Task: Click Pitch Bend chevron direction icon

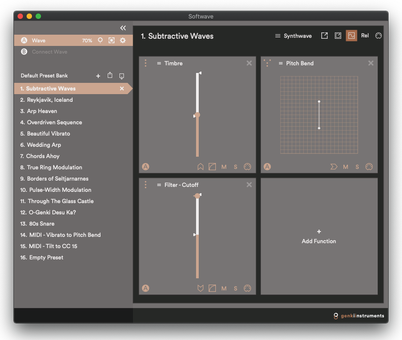Action: click(x=334, y=167)
